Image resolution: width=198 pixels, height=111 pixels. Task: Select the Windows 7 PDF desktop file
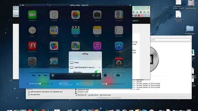coord(178,5)
